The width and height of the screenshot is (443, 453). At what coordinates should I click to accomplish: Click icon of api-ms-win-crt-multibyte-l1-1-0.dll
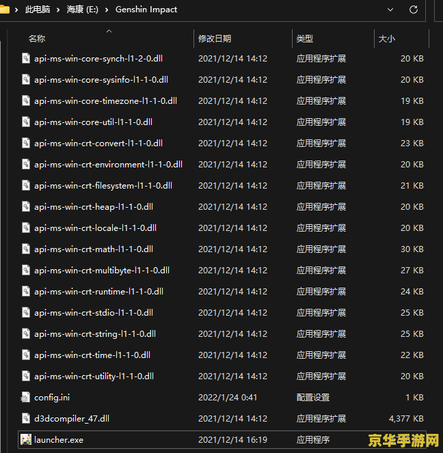[26, 270]
